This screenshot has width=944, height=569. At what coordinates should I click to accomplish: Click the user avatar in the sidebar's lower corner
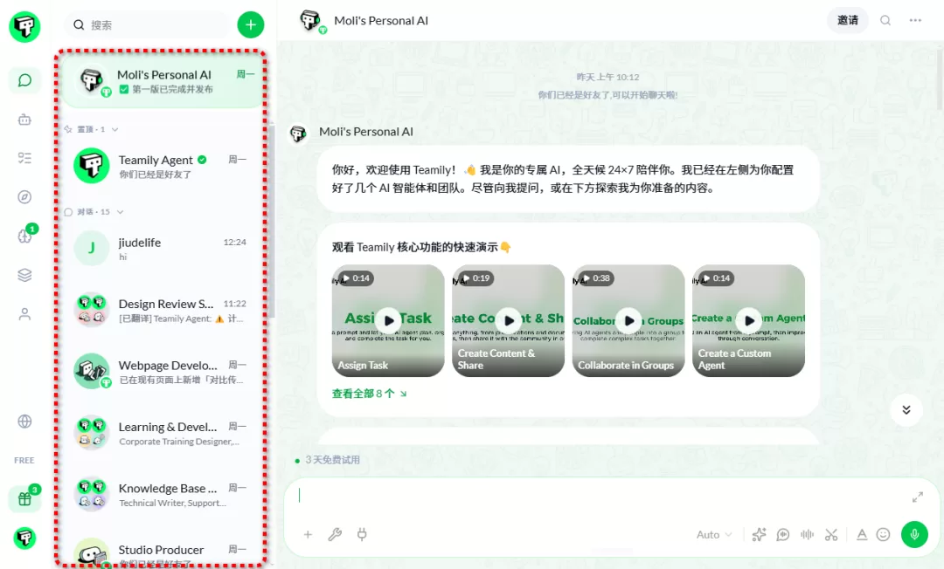[24, 538]
